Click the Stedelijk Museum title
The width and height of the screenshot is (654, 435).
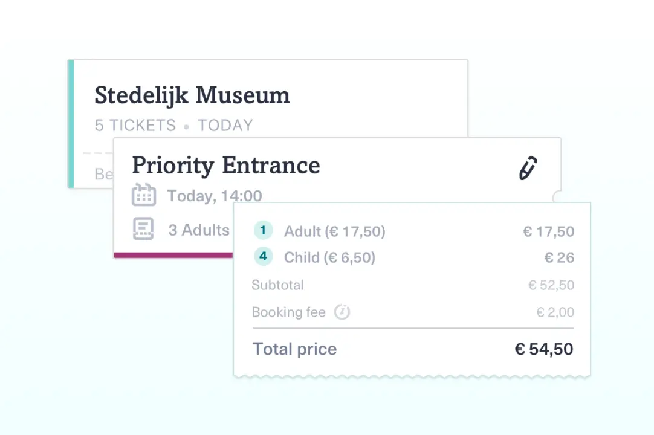192,95
